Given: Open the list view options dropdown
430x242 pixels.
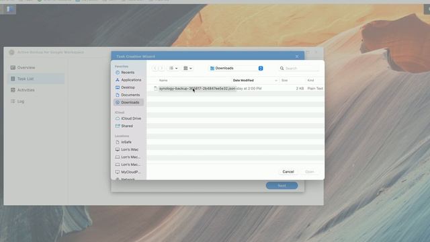Looking at the screenshot, I should [x=173, y=68].
